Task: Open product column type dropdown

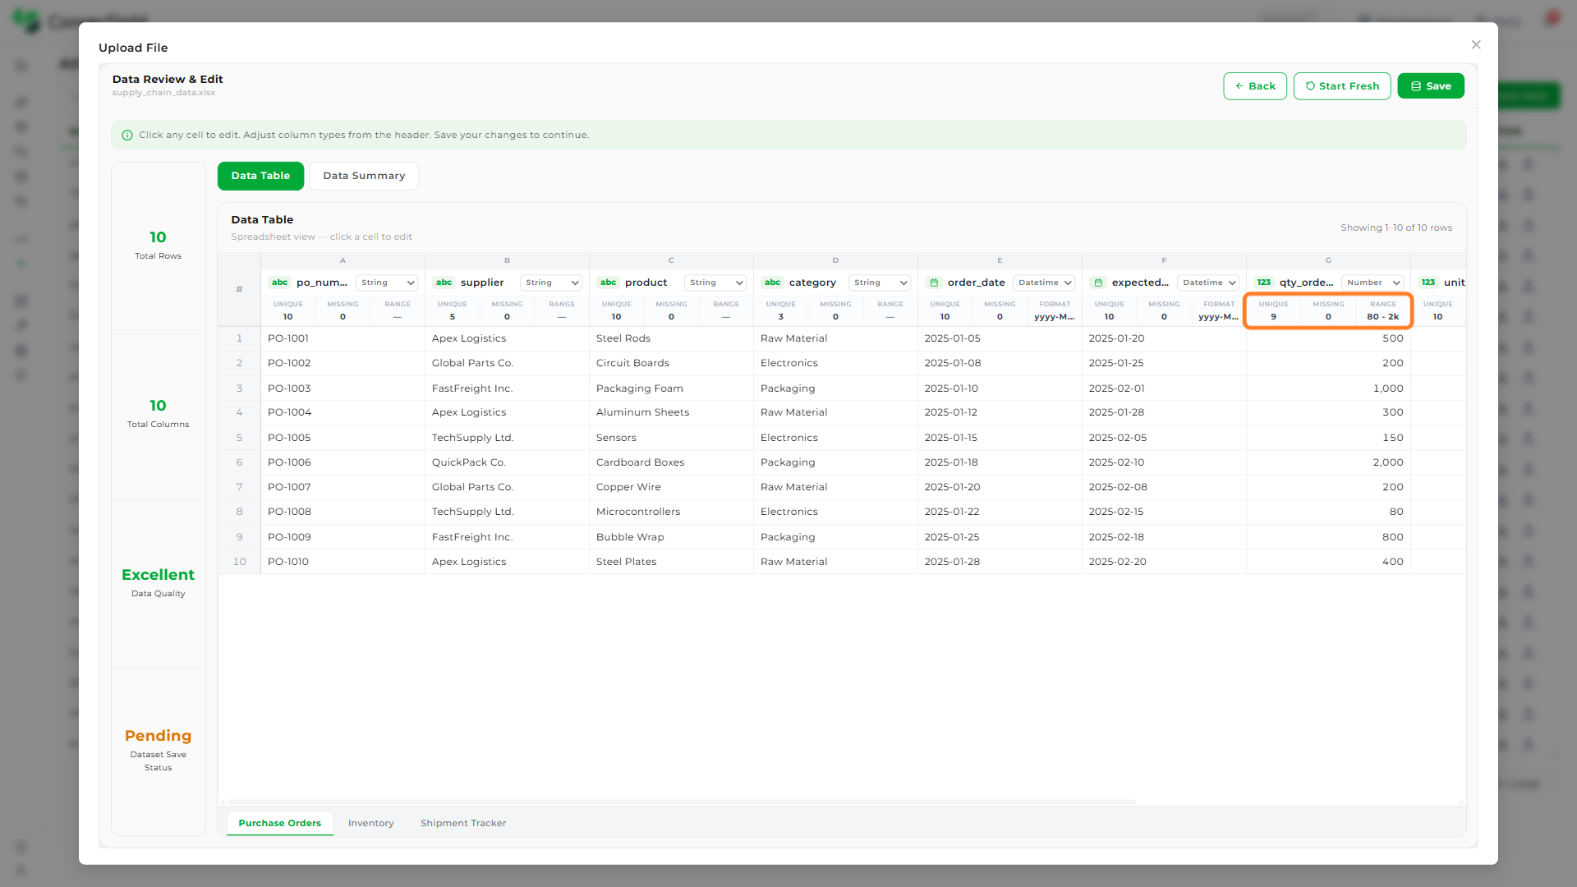Action: click(715, 283)
